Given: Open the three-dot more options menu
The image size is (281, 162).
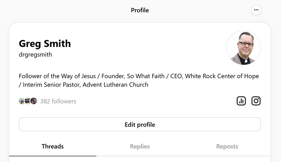Looking at the screenshot, I should (x=256, y=10).
